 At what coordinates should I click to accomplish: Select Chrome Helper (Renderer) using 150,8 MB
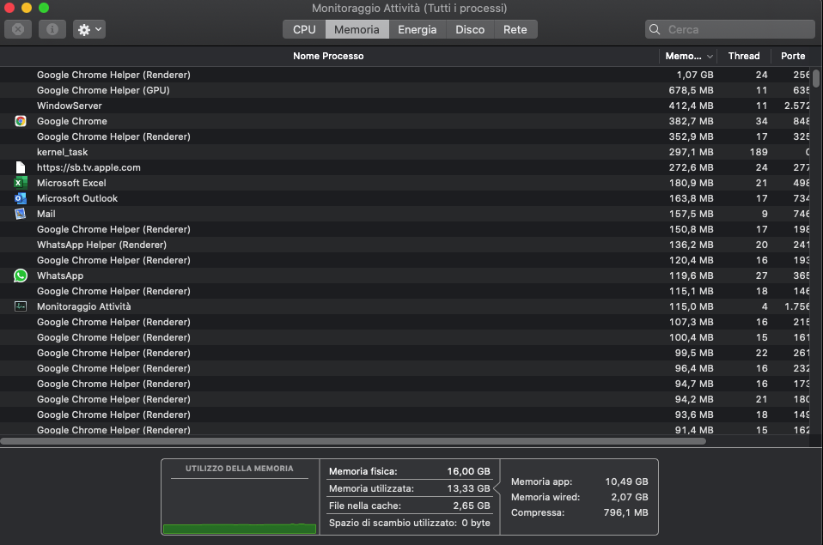(x=405, y=229)
